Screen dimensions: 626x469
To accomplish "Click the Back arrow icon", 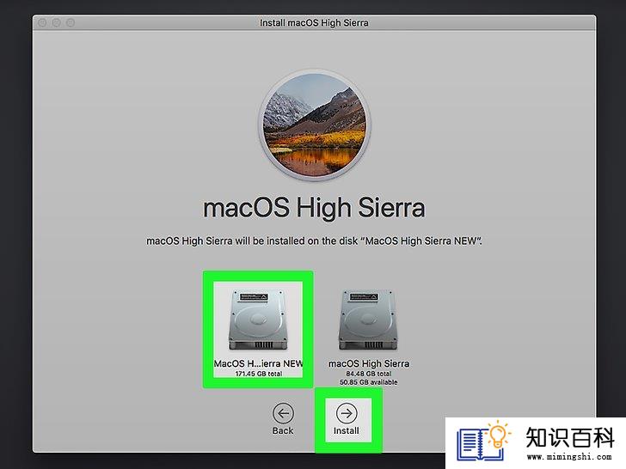I will (283, 413).
